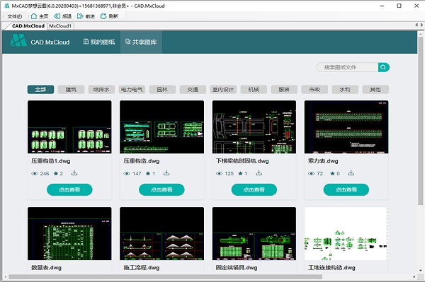
Task: Click 点击查看 under 下横梁临时固结.dwg
Action: tap(254, 189)
